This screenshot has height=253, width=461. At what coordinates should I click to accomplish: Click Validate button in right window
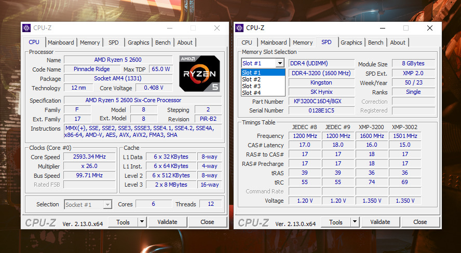[380, 222]
